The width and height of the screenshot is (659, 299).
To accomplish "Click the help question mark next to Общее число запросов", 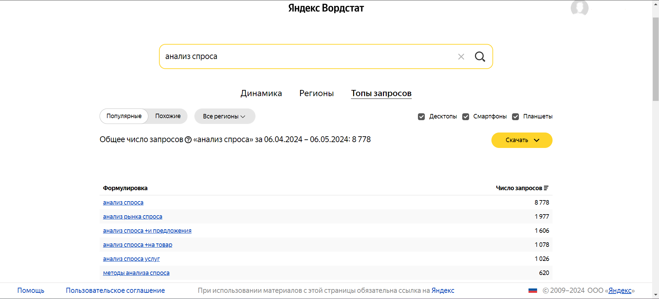I will pos(188,140).
